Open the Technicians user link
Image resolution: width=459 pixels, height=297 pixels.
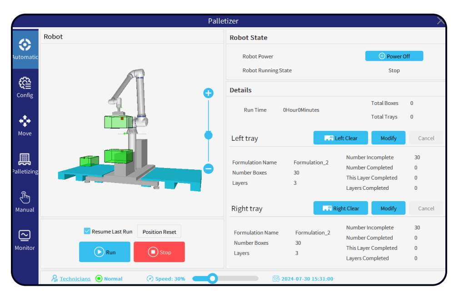pyautogui.click(x=75, y=278)
